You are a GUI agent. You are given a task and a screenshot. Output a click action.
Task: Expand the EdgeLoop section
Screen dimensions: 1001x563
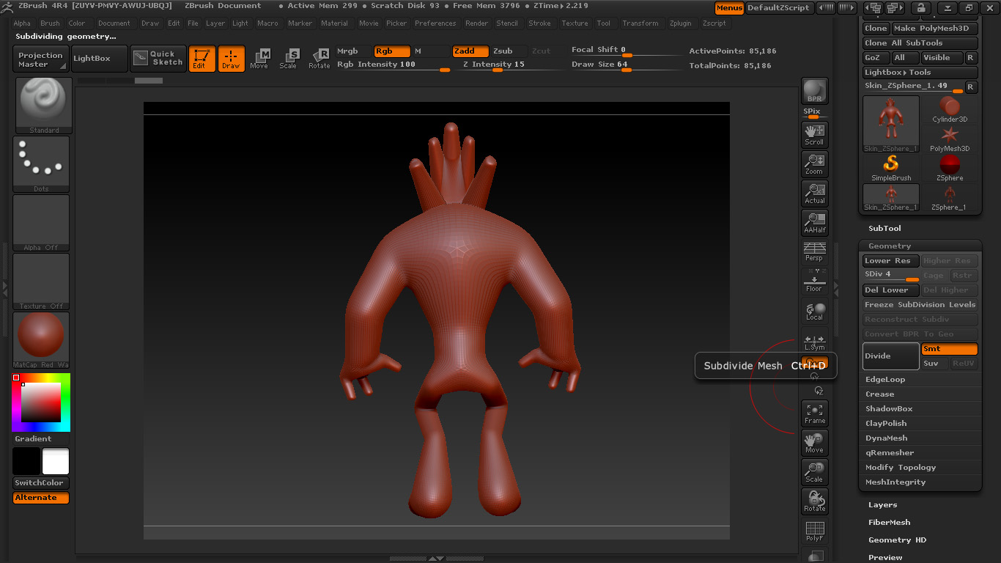click(x=885, y=380)
